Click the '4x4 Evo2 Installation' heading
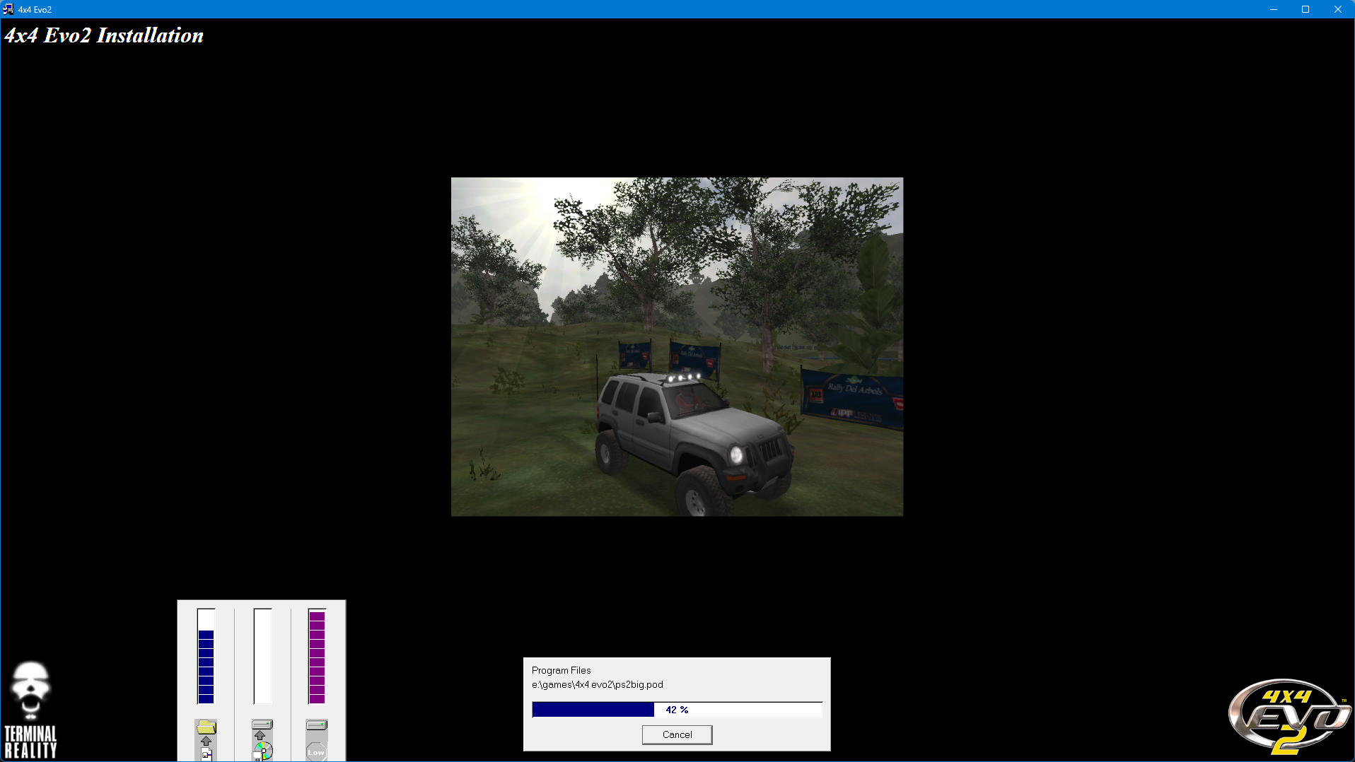The height and width of the screenshot is (762, 1355). (104, 35)
